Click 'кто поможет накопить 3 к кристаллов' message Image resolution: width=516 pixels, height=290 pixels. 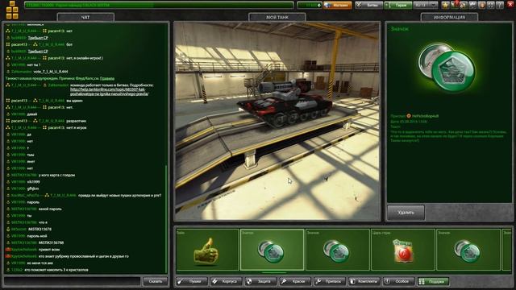click(56, 270)
